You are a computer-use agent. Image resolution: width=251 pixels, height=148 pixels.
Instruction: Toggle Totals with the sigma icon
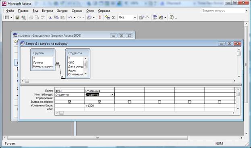(113, 17)
